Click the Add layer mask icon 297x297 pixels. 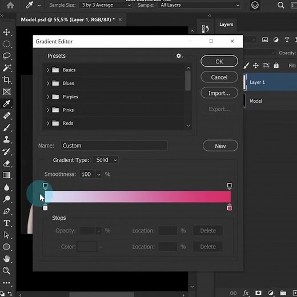(258, 292)
